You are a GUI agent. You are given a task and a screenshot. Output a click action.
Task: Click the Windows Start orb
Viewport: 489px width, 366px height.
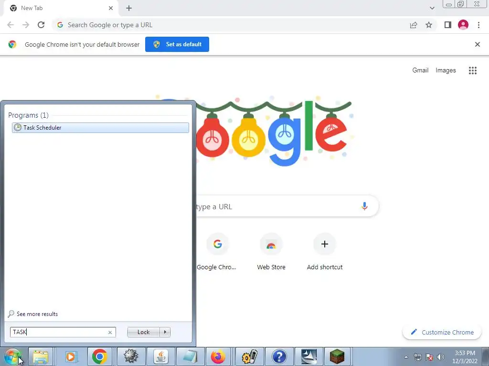pyautogui.click(x=13, y=356)
